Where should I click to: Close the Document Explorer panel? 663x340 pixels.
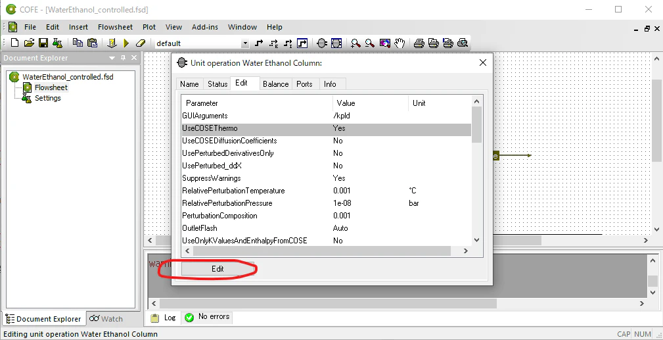pos(134,58)
